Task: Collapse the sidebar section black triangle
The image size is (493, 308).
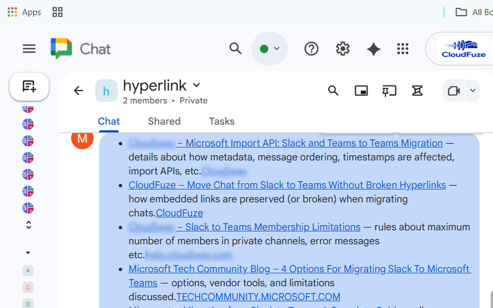Action: click(x=28, y=253)
